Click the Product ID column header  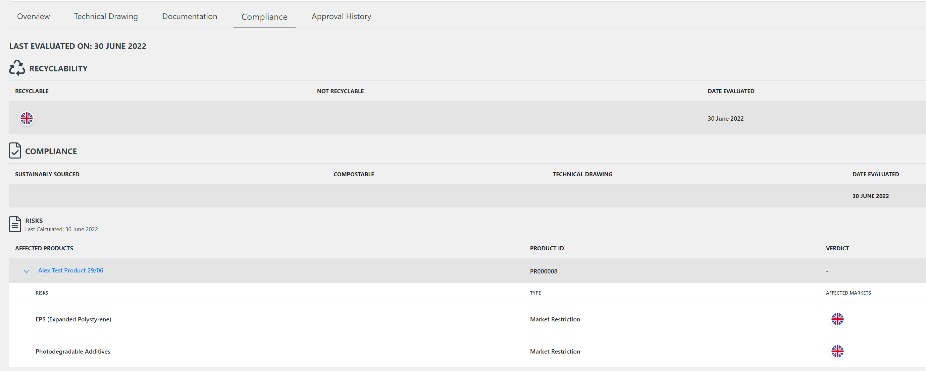point(547,248)
